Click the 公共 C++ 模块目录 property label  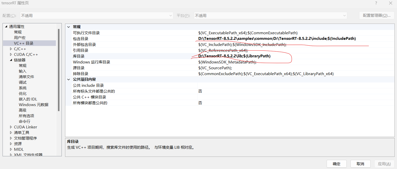coord(89,97)
